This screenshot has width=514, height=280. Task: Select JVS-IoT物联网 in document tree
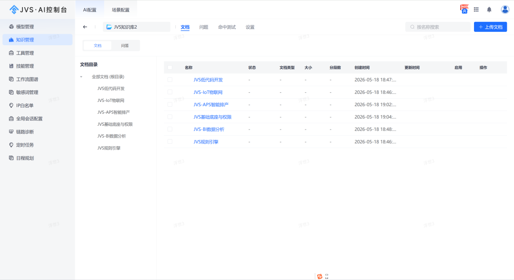tap(111, 100)
